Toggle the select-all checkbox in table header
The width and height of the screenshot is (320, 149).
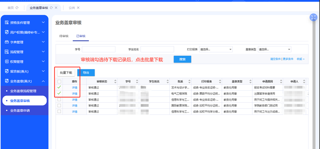coord(59,82)
